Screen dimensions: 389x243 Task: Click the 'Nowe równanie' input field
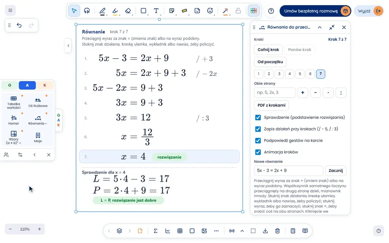(289, 171)
